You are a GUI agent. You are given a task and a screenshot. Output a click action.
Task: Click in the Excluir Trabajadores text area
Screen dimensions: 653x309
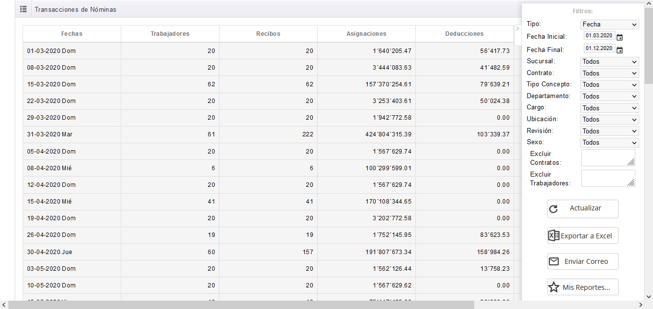tap(608, 179)
